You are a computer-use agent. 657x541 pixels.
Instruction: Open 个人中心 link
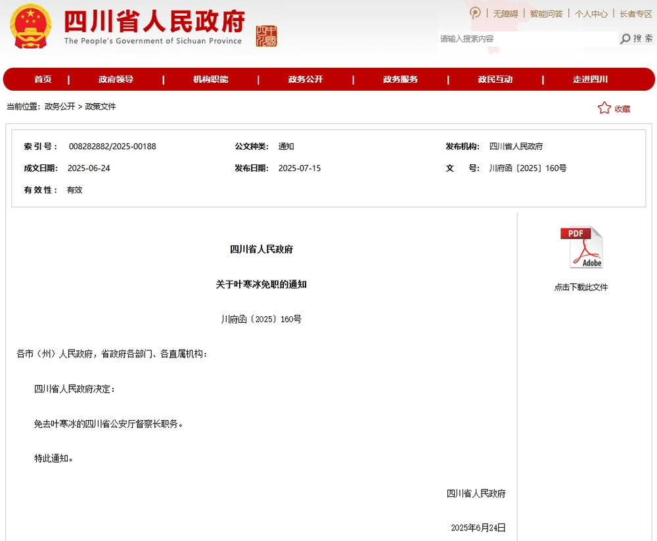[591, 14]
